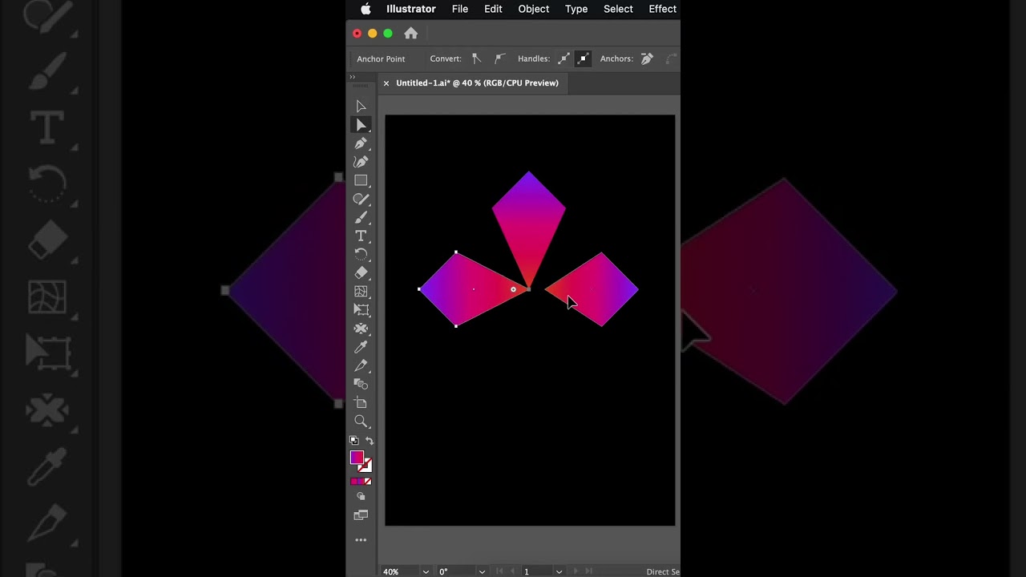The height and width of the screenshot is (577, 1026).
Task: Open the Illustrator application menu
Action: 411,9
